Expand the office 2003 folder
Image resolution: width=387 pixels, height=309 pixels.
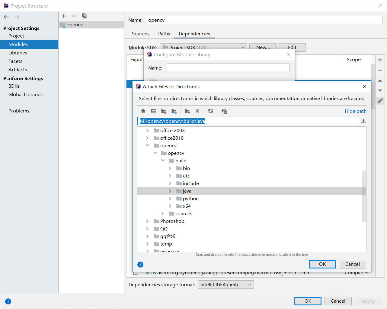click(147, 130)
